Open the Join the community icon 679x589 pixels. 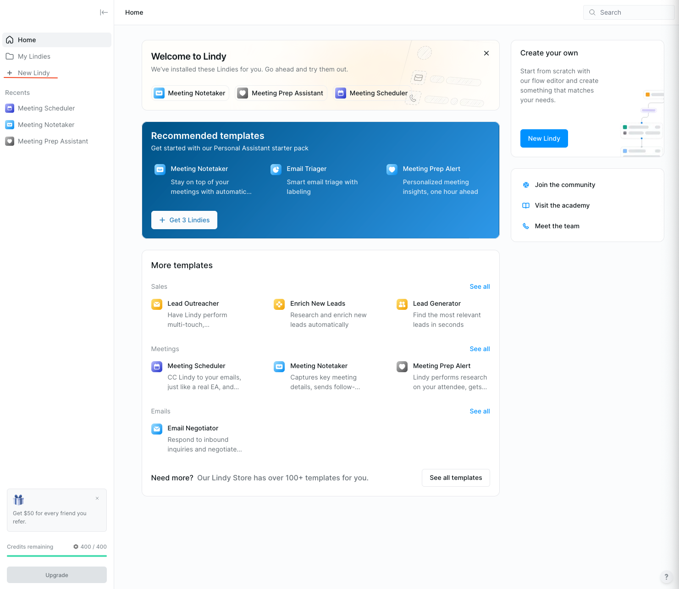[x=525, y=185]
